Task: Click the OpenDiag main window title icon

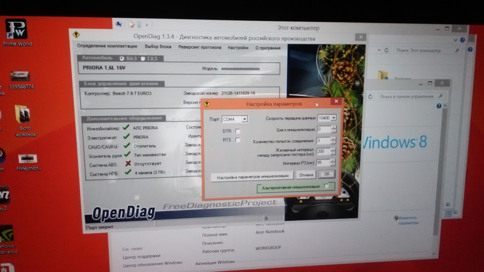Action: click(76, 35)
